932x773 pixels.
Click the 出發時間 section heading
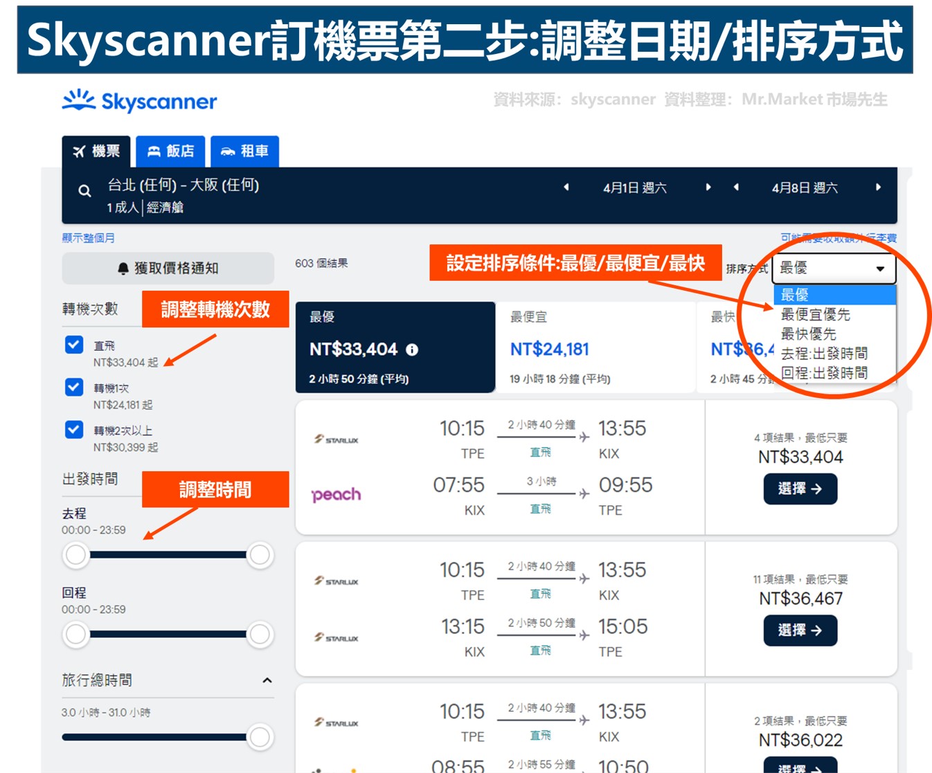90,479
